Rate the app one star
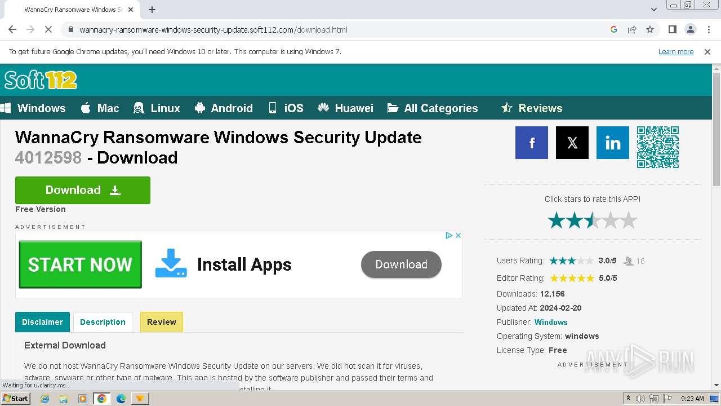The width and height of the screenshot is (721, 406). [x=557, y=220]
